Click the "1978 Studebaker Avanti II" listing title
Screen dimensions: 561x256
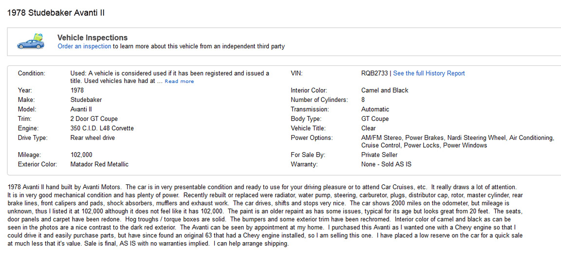[x=56, y=13]
